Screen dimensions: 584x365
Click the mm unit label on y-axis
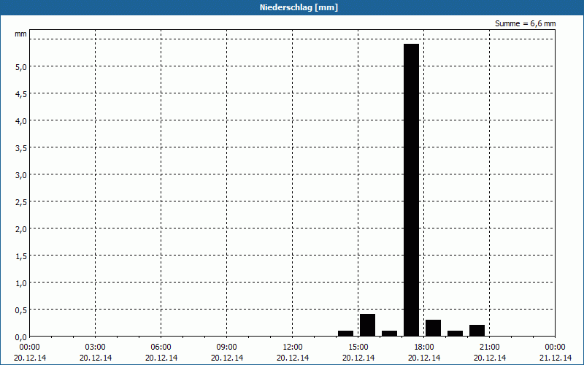click(21, 34)
